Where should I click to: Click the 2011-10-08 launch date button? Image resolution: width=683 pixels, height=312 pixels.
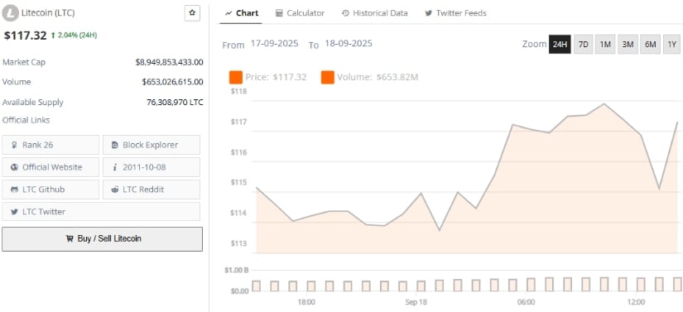tap(152, 167)
